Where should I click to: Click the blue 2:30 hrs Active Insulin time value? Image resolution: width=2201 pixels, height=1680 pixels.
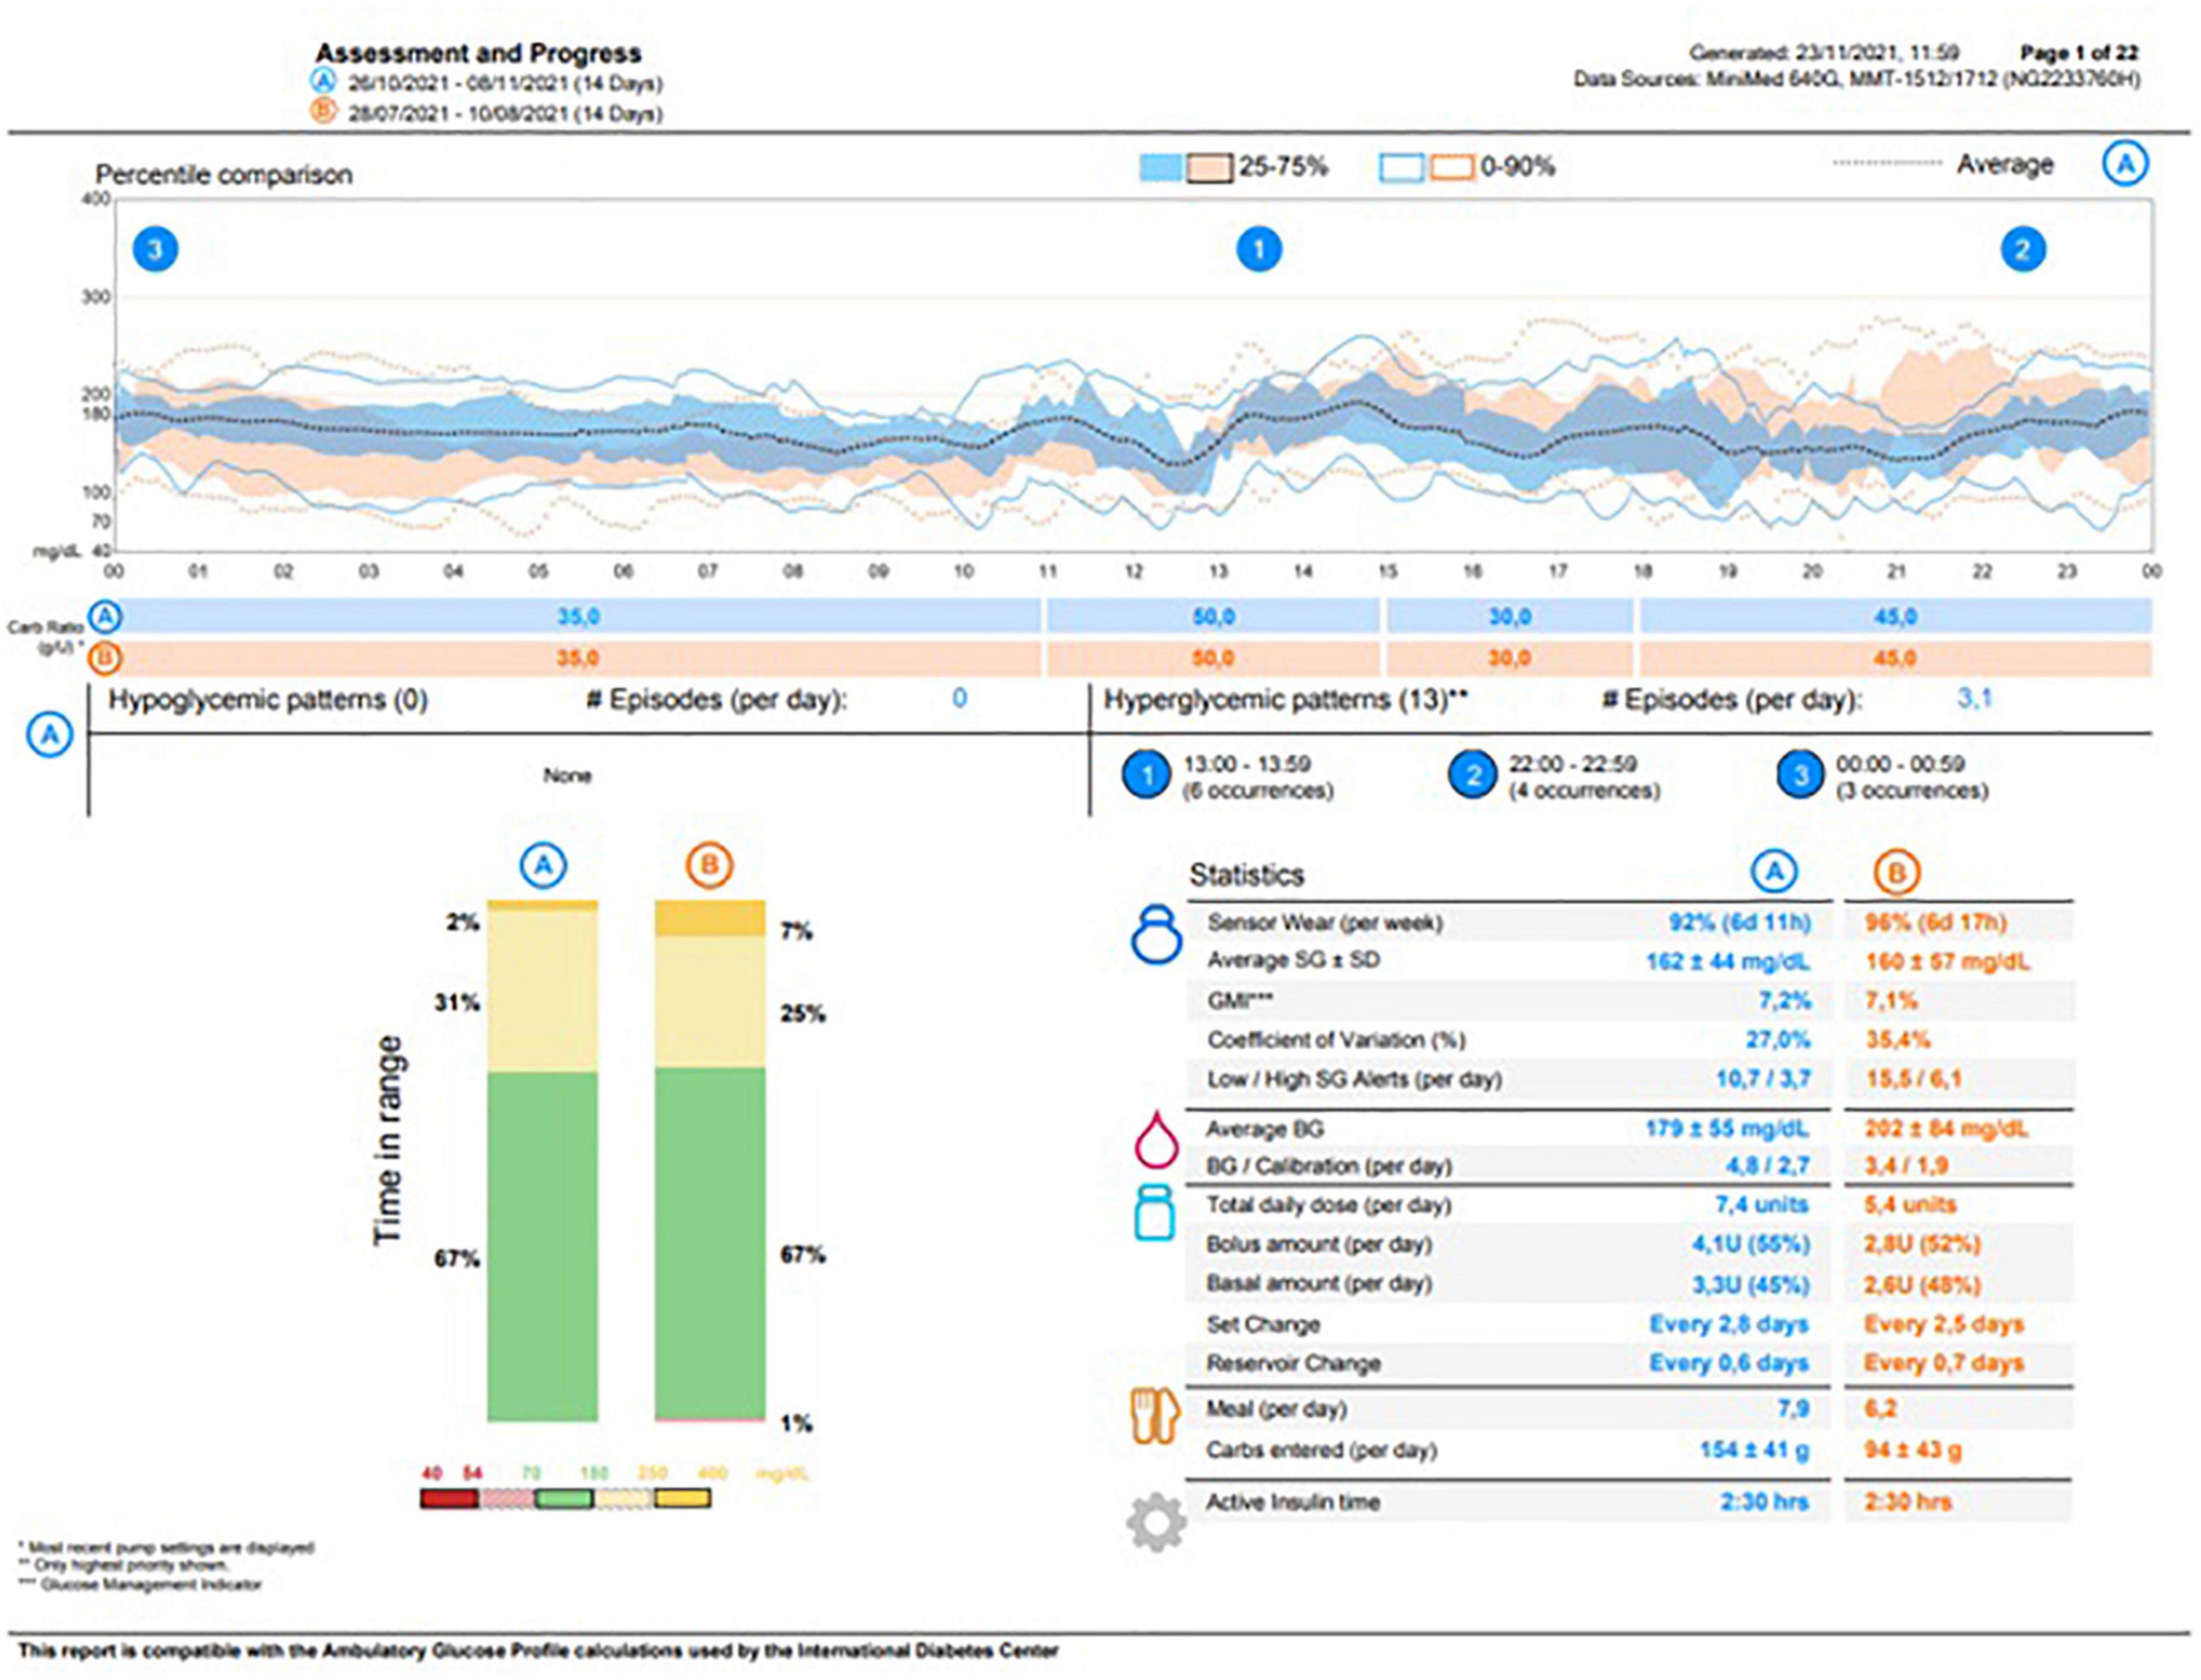click(x=1765, y=1501)
